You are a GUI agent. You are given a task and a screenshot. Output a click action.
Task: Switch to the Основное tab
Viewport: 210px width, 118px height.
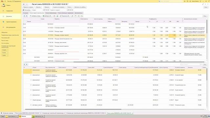26,13
